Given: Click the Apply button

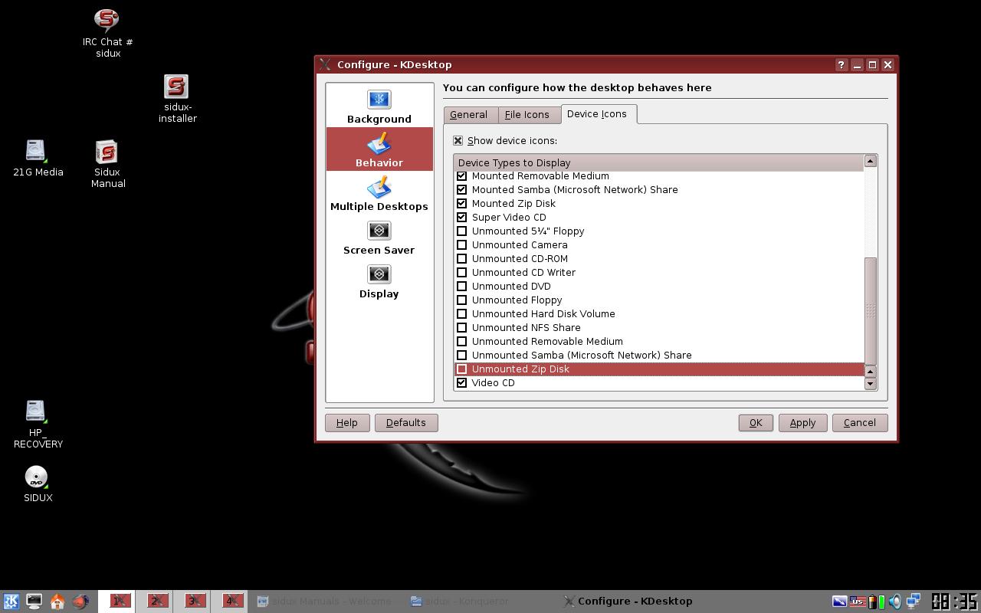Looking at the screenshot, I should point(802,423).
